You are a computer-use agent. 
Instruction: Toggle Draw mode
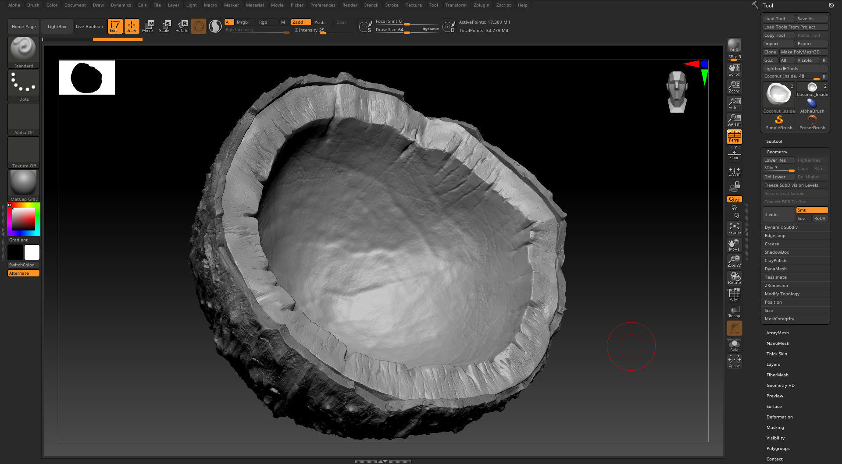[132, 26]
